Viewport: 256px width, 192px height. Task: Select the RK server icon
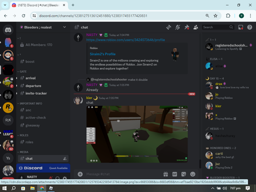click(x=8, y=120)
